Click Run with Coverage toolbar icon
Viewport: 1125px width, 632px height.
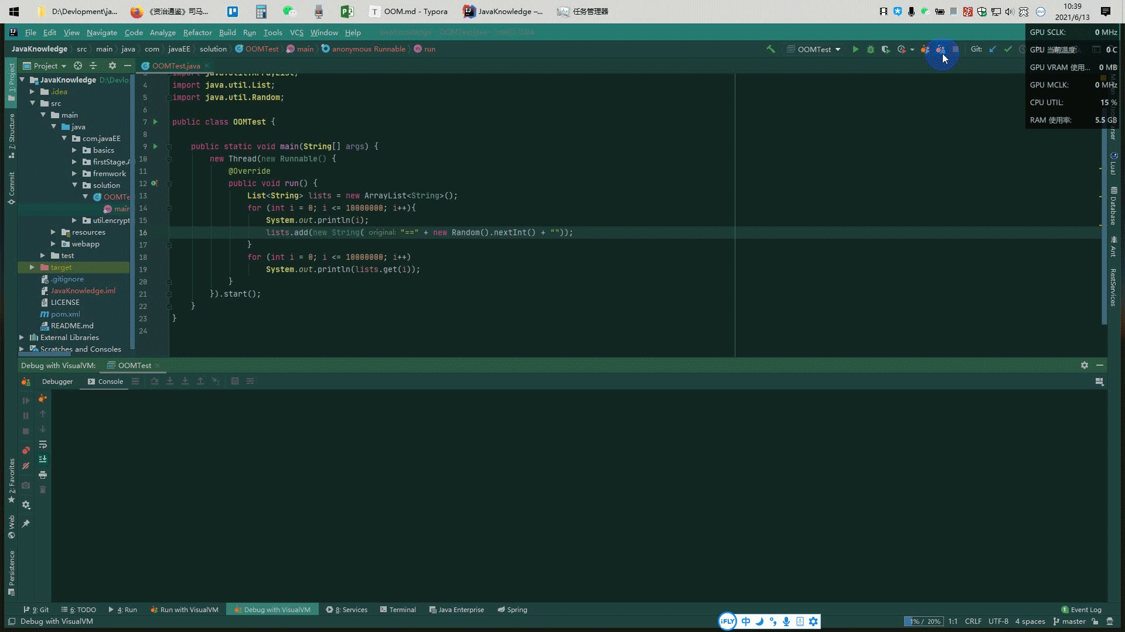[x=886, y=50]
